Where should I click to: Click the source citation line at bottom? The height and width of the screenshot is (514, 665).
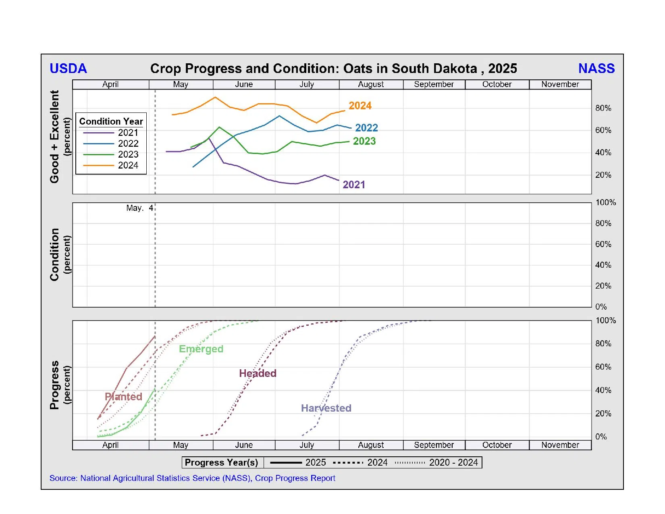(x=192, y=478)
